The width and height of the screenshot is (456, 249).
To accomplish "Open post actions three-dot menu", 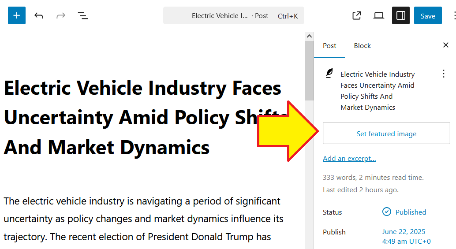I will coord(444,74).
